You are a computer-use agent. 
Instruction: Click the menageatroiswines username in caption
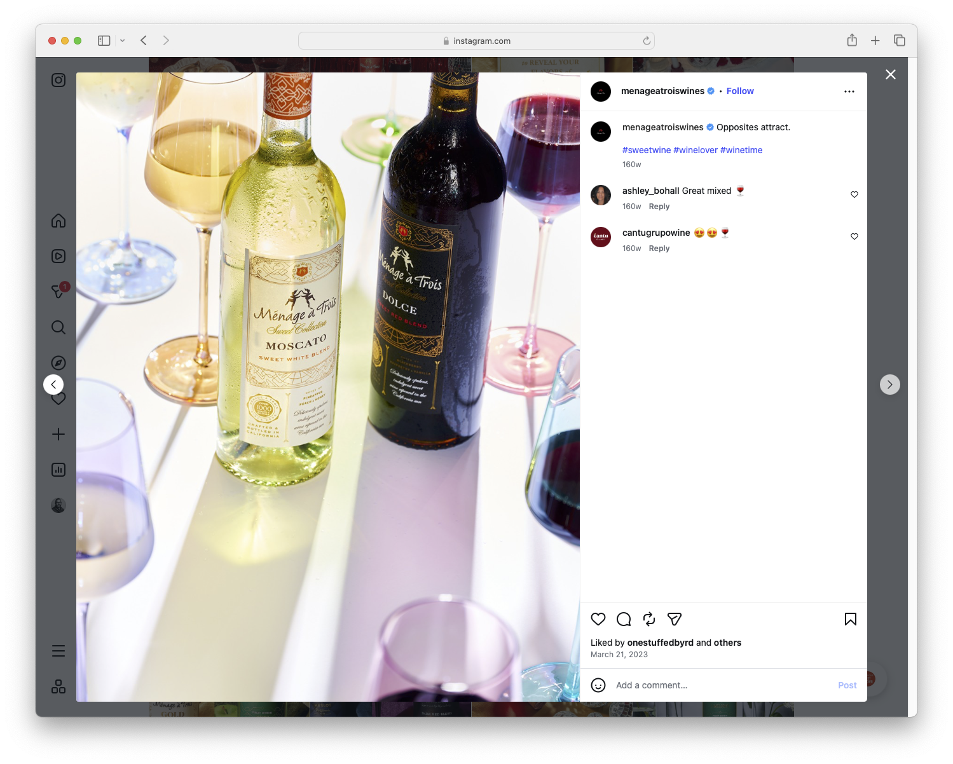click(x=663, y=127)
